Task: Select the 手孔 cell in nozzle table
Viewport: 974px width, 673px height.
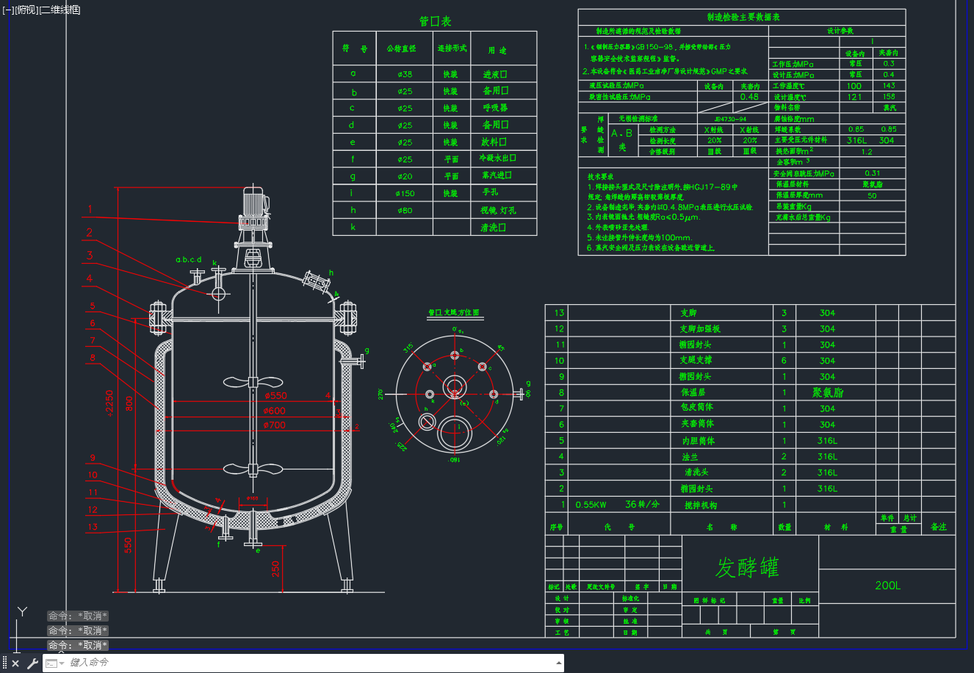Action: [x=490, y=192]
